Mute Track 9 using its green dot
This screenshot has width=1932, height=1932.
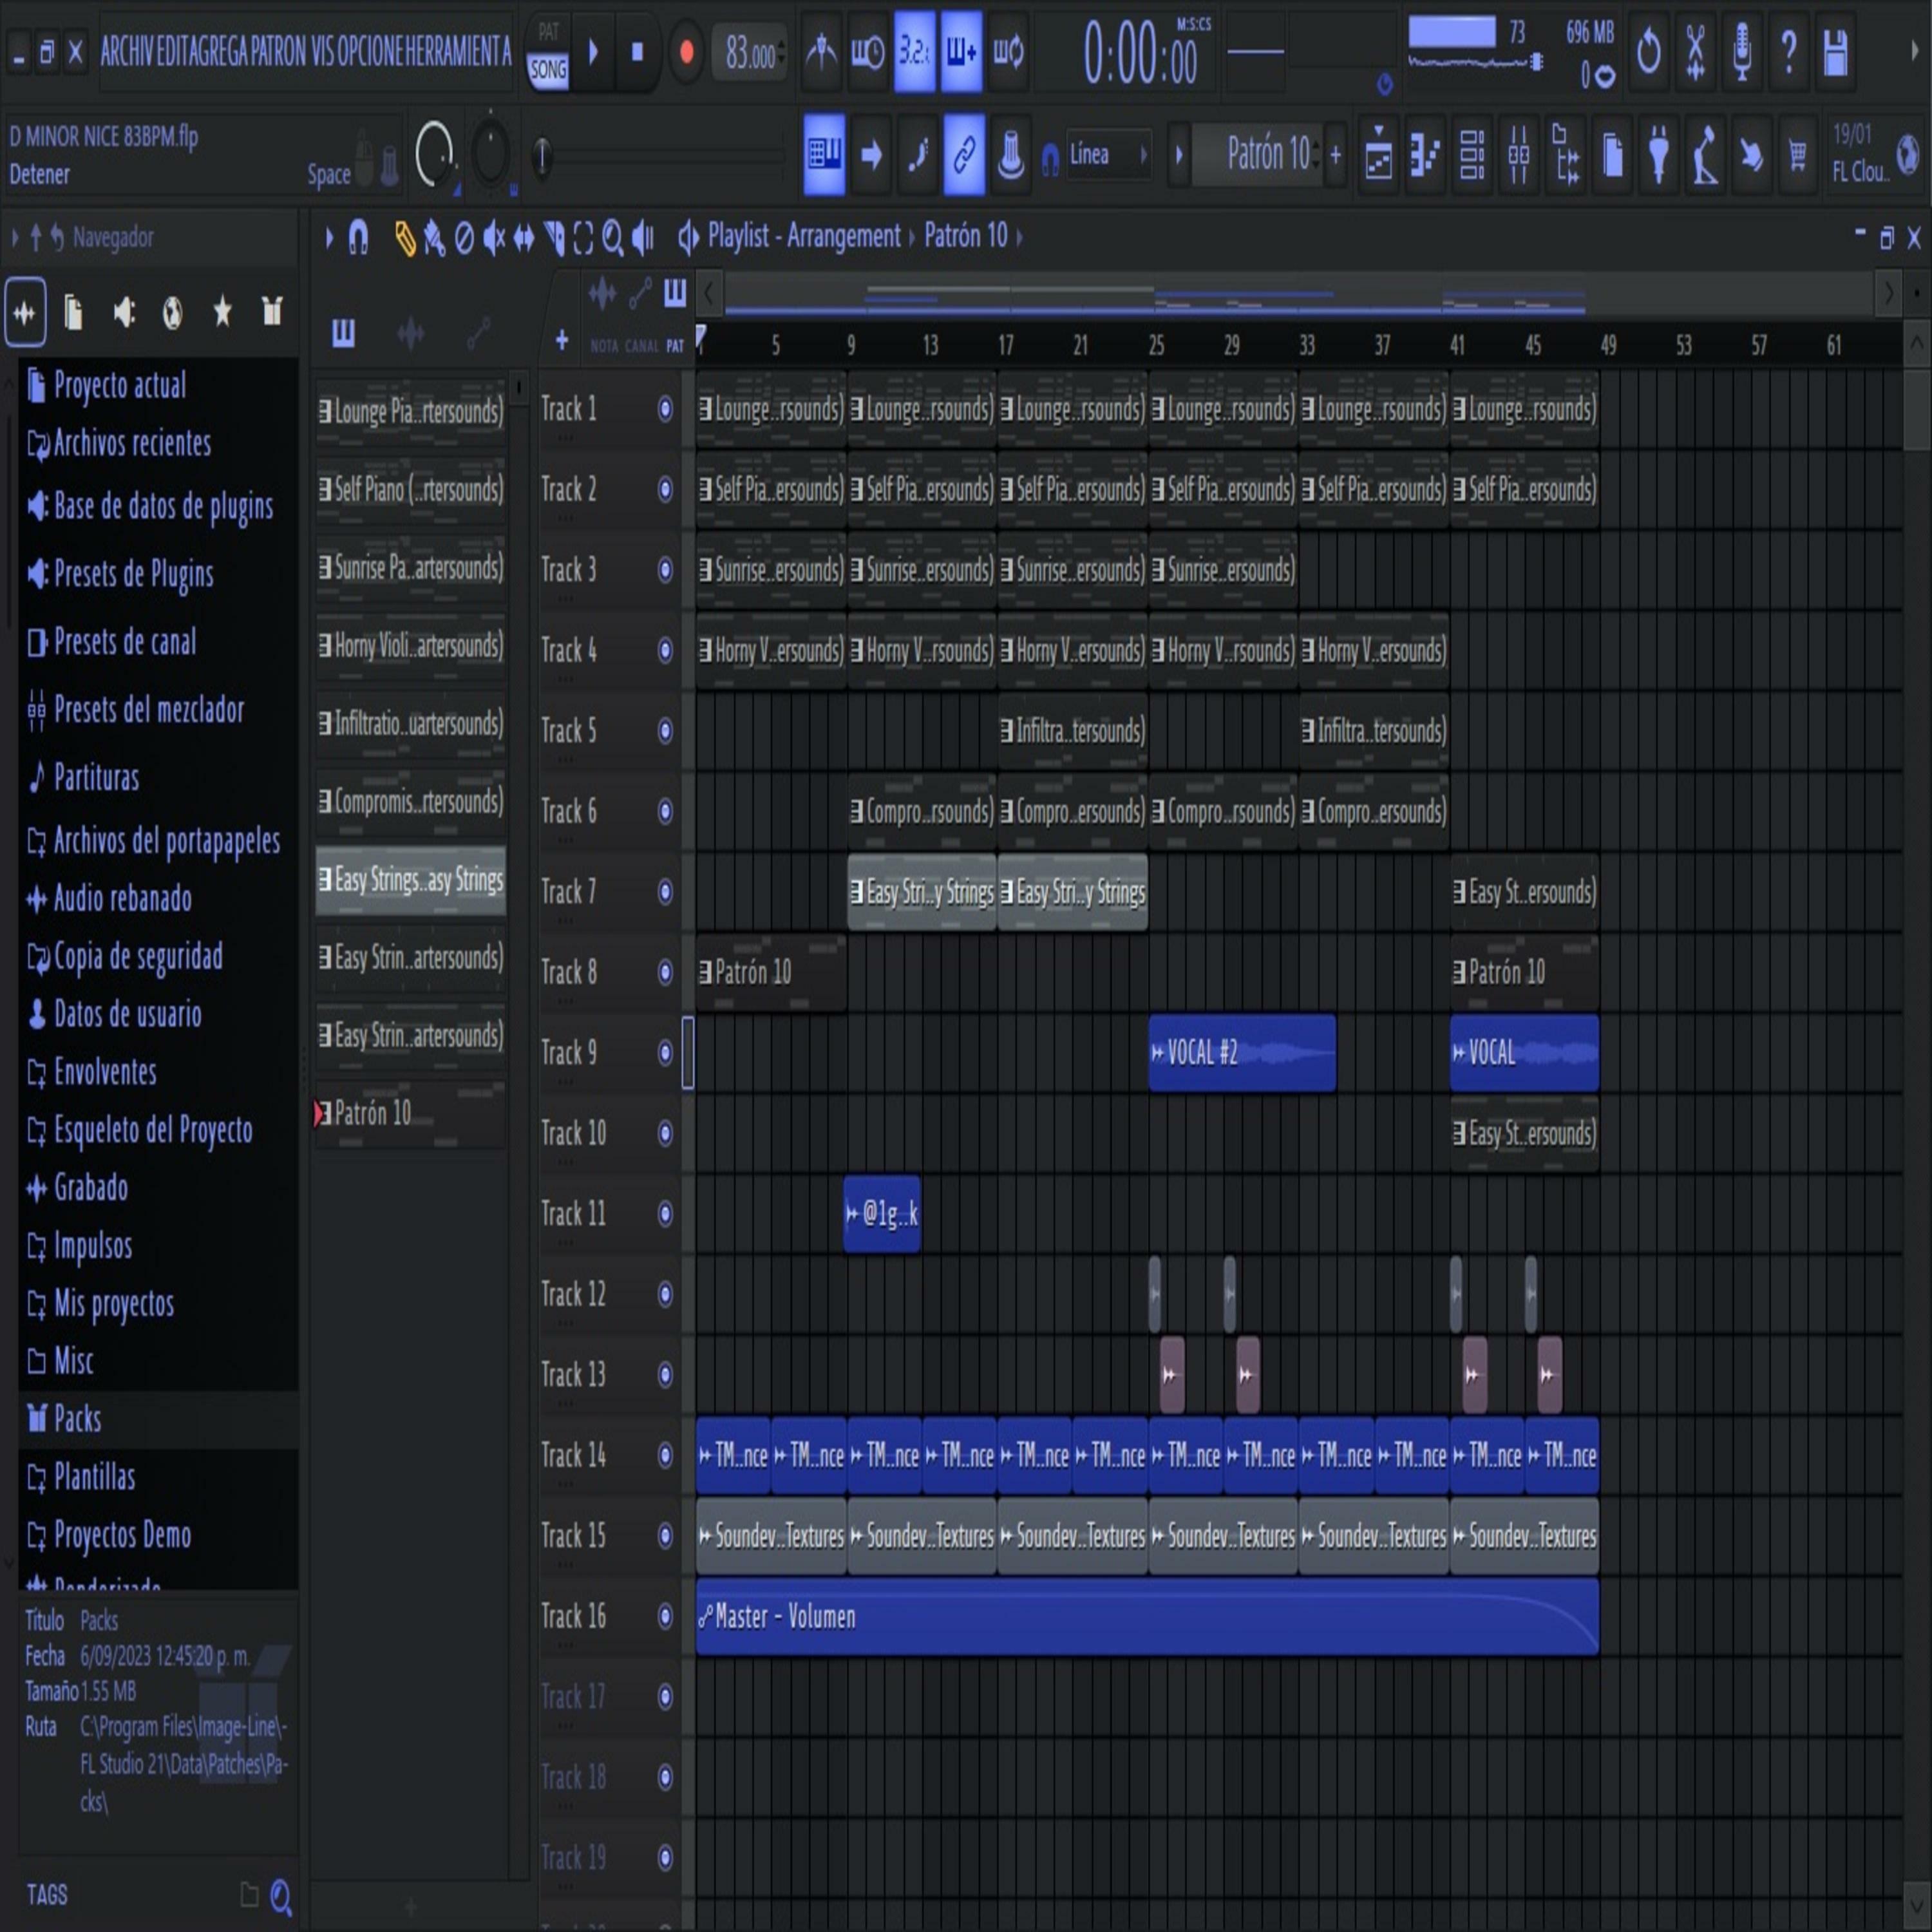click(x=665, y=1052)
